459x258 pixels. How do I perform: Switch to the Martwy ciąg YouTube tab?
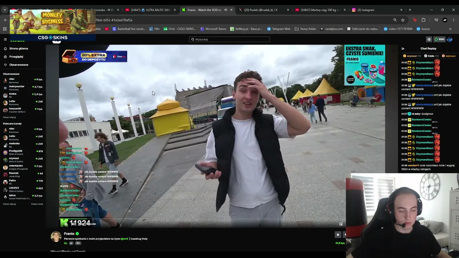click(x=320, y=10)
